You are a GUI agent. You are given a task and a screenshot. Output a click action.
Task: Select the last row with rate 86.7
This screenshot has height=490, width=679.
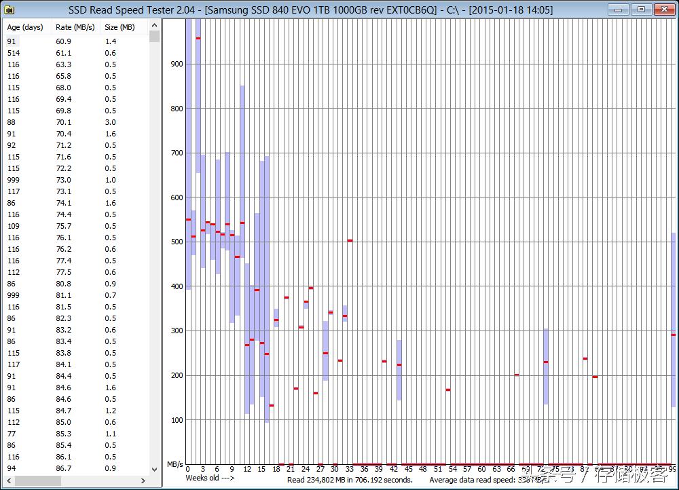click(x=76, y=469)
